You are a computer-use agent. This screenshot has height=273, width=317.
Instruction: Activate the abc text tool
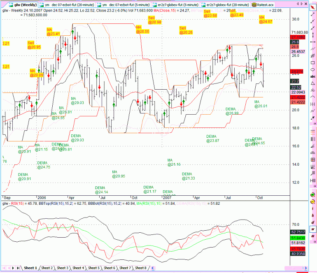tap(313, 76)
